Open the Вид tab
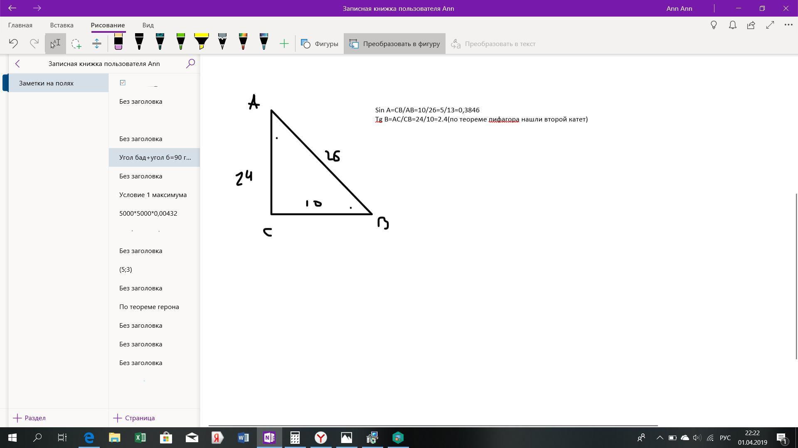Screen dimensions: 798x448 (148, 25)
